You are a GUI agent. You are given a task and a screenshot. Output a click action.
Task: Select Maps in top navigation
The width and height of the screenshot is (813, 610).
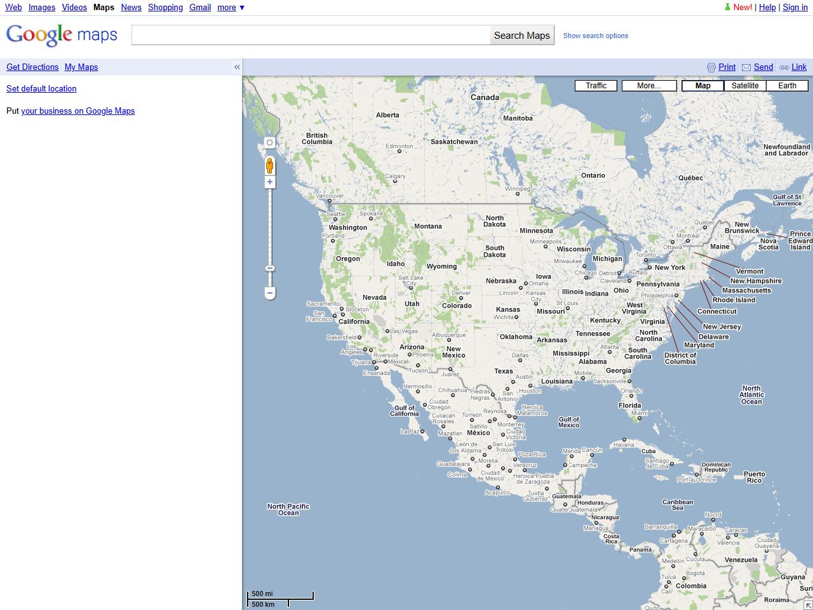pyautogui.click(x=104, y=8)
